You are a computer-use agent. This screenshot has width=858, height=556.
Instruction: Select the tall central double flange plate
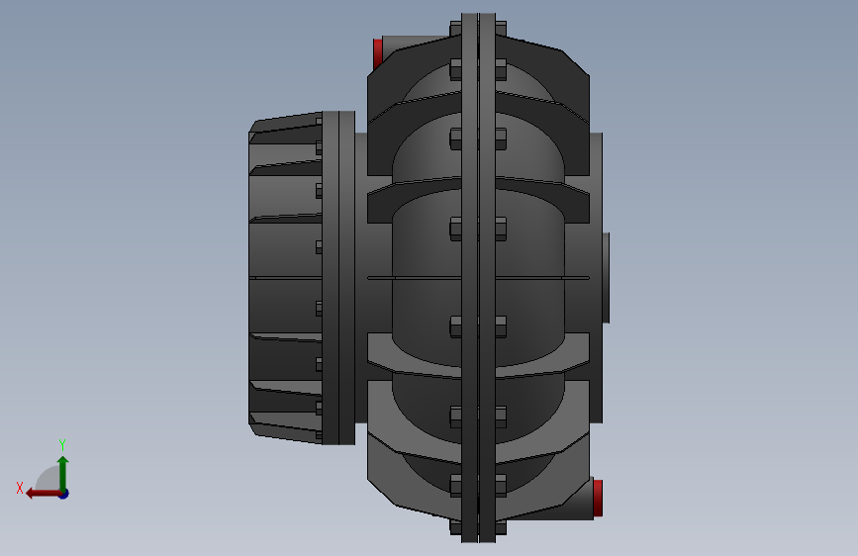478,278
